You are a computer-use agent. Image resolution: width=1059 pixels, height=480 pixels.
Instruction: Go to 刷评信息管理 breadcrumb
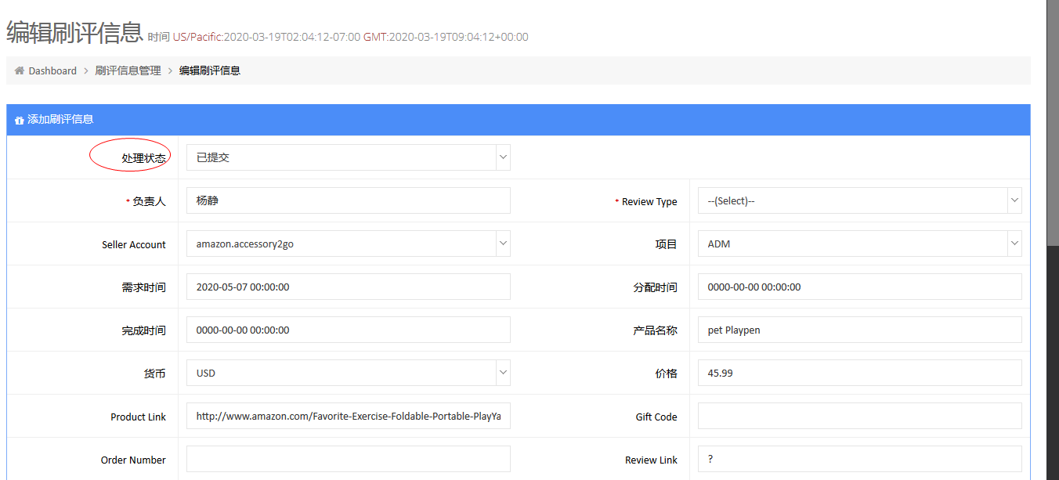[128, 70]
